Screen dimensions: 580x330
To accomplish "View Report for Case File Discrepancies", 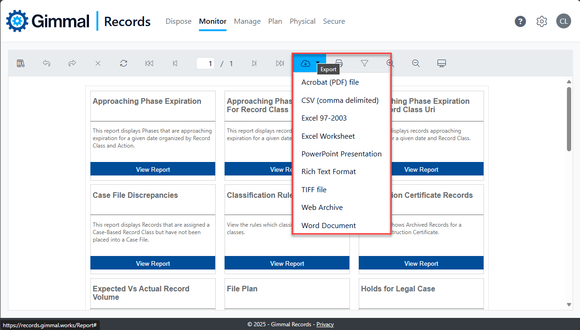I will tap(153, 263).
